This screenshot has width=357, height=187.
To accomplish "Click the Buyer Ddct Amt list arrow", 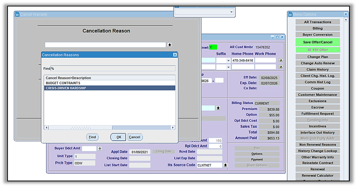I will [100, 149].
